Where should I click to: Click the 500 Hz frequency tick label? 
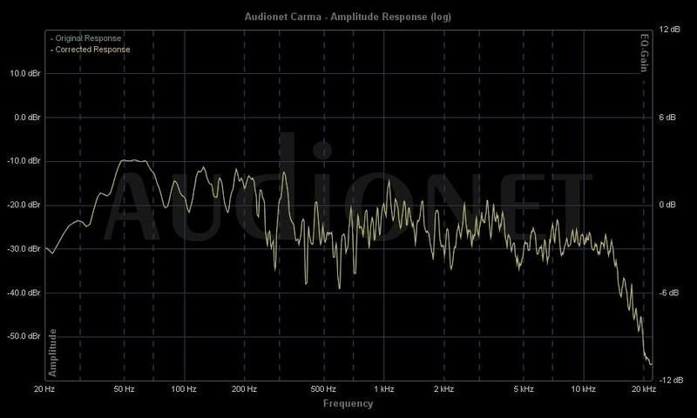[322, 388]
